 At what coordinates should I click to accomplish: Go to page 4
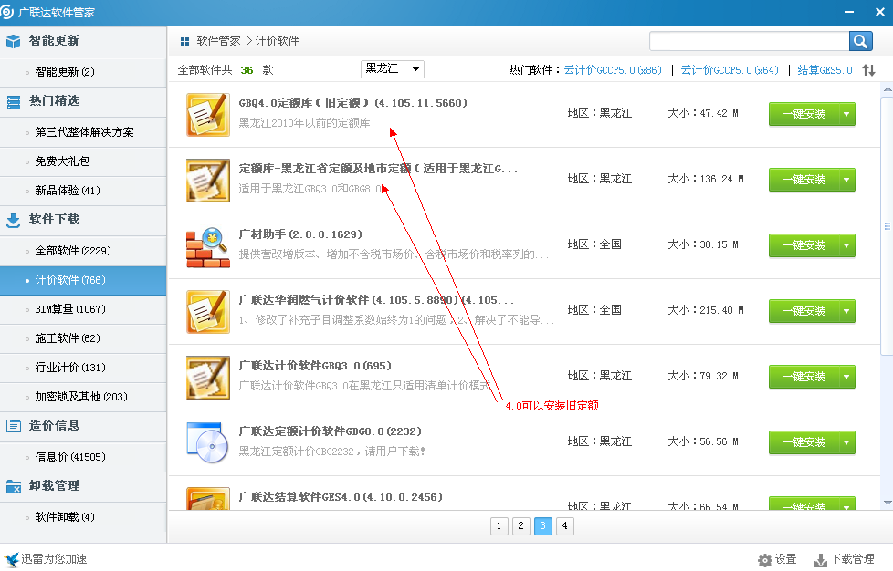click(564, 526)
